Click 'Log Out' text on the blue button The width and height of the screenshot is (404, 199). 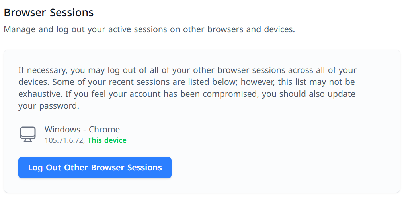click(43, 168)
